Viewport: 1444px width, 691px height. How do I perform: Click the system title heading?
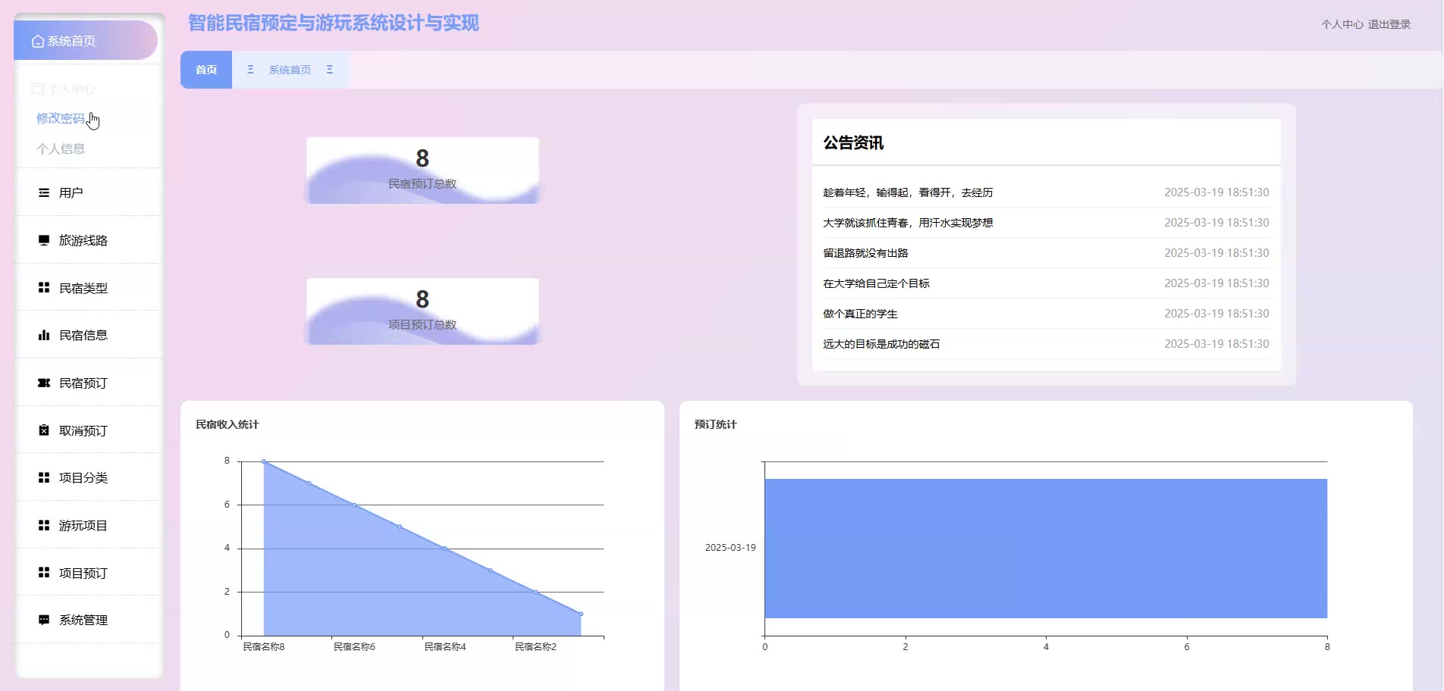334,23
